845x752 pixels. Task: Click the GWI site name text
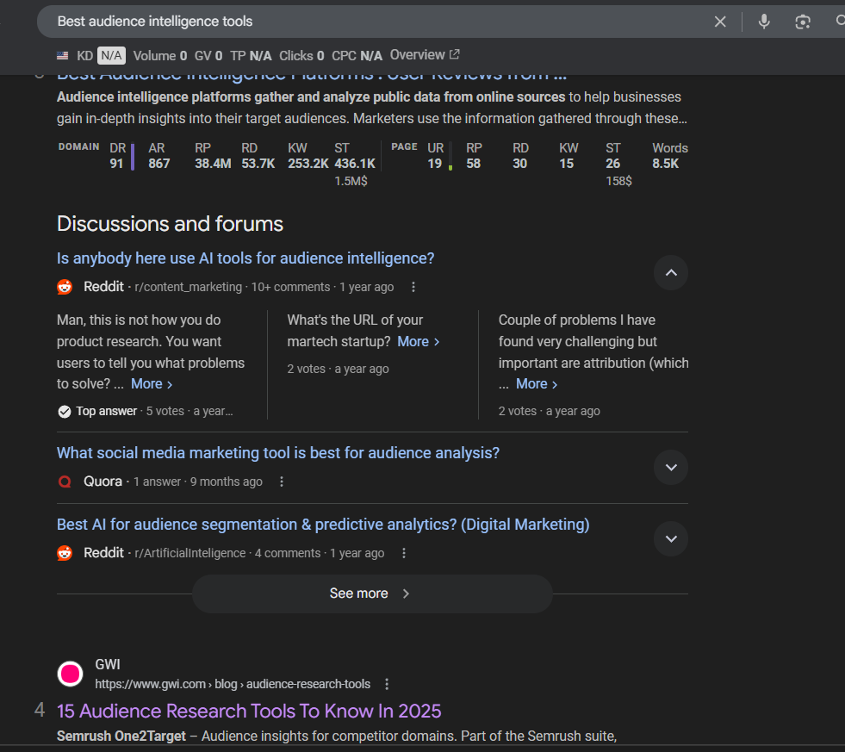click(x=108, y=665)
